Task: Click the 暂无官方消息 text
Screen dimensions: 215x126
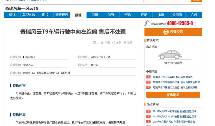Action: tap(173, 63)
